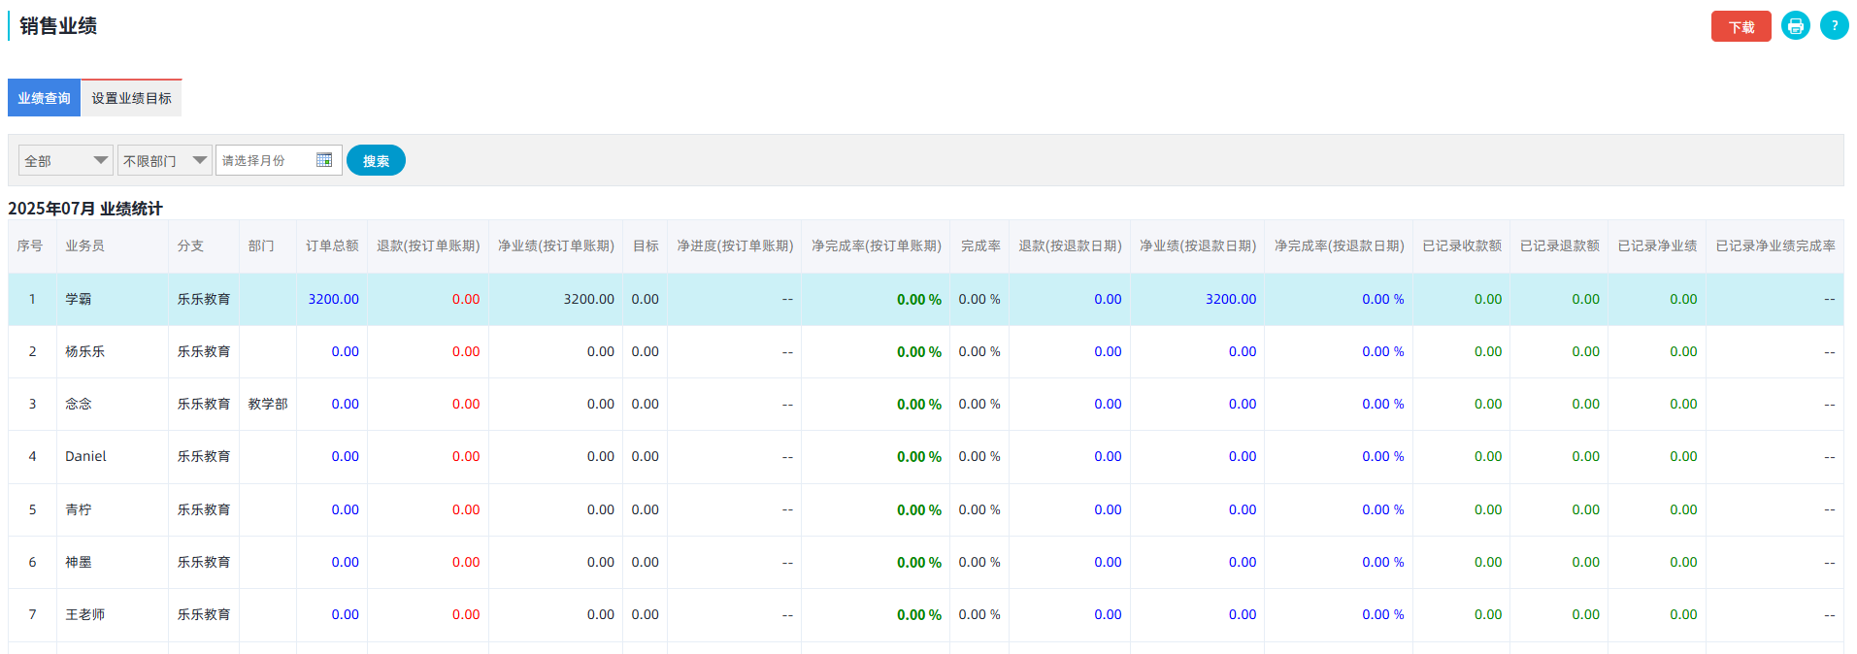Click the 已记录收款额 column header
The image size is (1857, 654).
click(x=1462, y=246)
